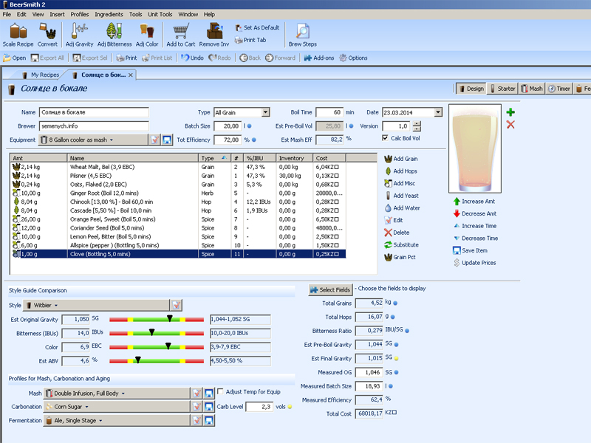
Task: Click Remove Inv icon
Action: click(x=214, y=35)
